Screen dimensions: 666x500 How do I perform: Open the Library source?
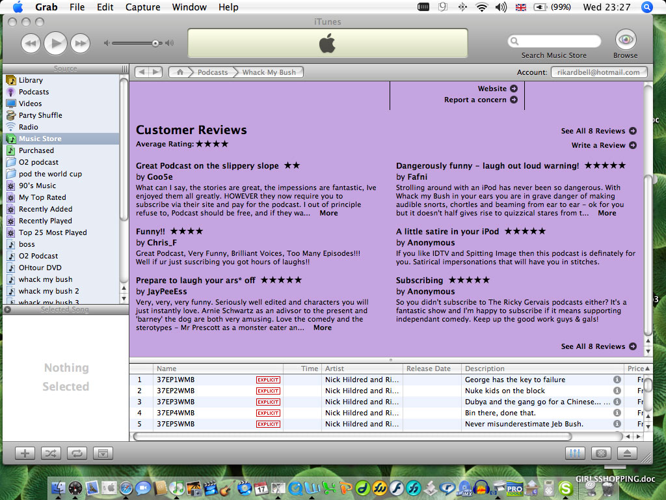point(31,80)
